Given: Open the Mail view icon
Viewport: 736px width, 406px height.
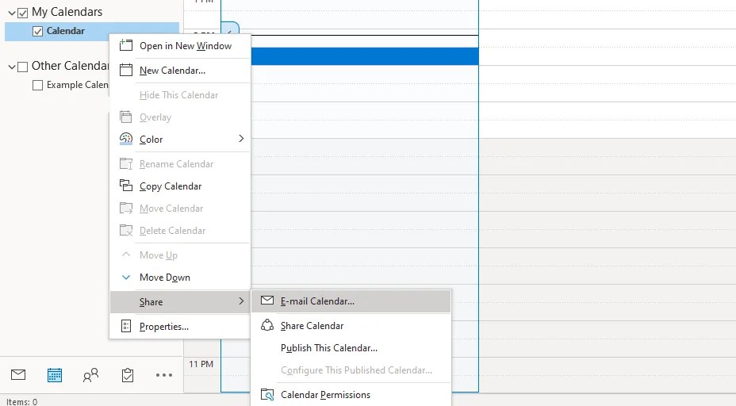Looking at the screenshot, I should coord(18,374).
